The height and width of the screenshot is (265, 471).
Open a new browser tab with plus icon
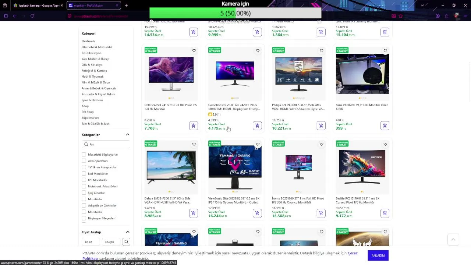(126, 6)
